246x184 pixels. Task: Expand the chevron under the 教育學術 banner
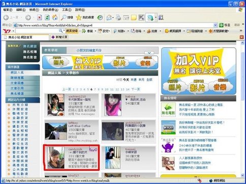coord(149,53)
